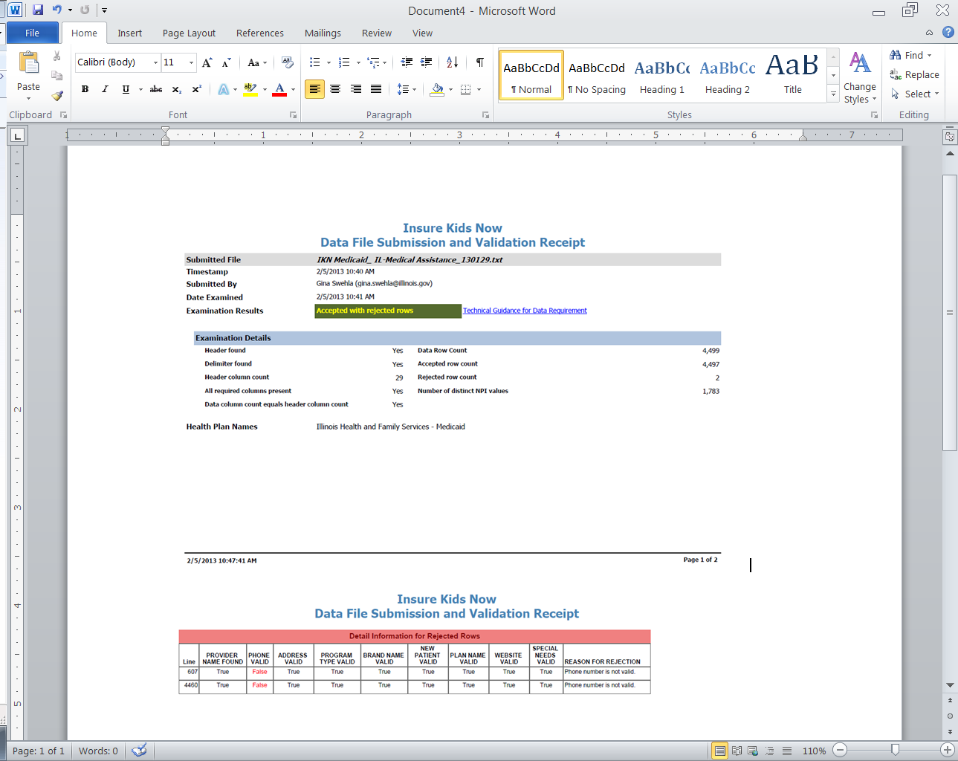Open the line spacing dropdown
Image resolution: width=958 pixels, height=761 pixels.
406,89
